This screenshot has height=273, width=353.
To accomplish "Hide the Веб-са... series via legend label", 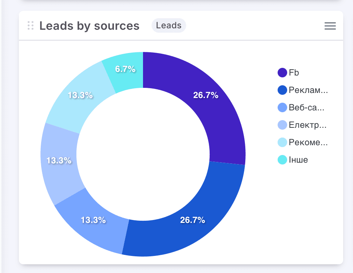I will (x=306, y=107).
